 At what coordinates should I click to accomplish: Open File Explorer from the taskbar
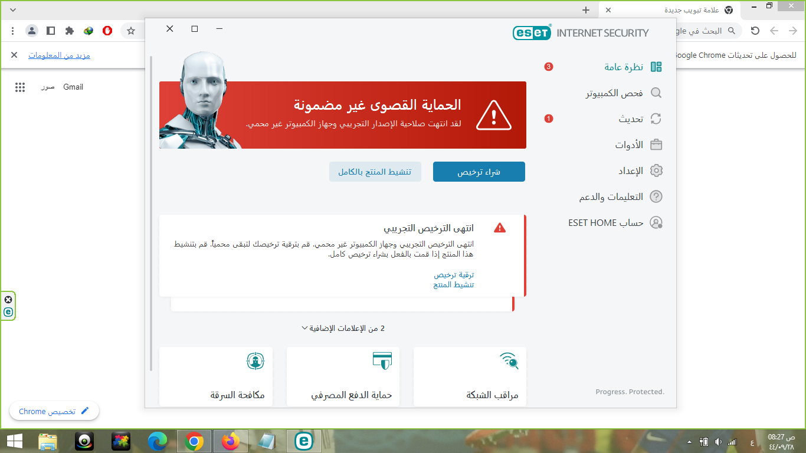pos(48,441)
